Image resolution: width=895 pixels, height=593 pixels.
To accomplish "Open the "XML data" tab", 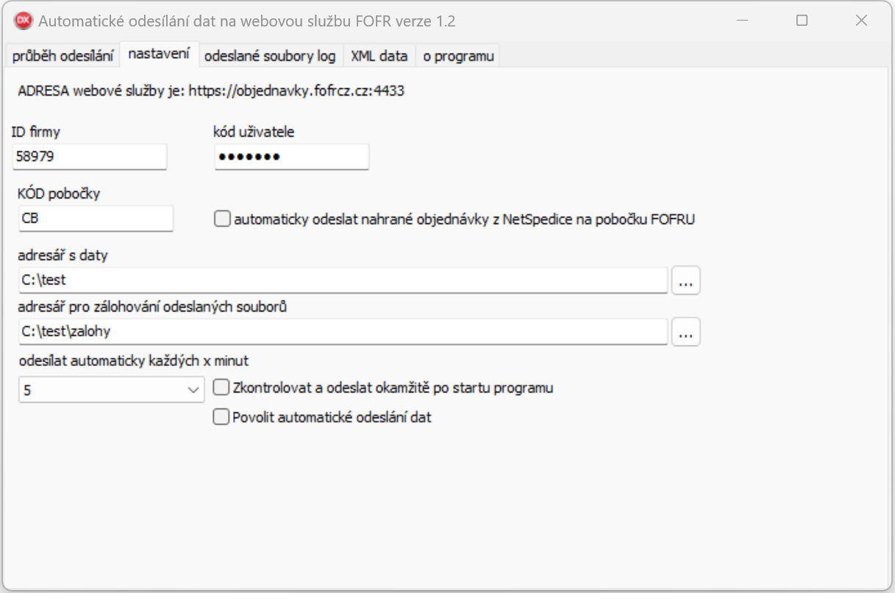I will point(379,56).
